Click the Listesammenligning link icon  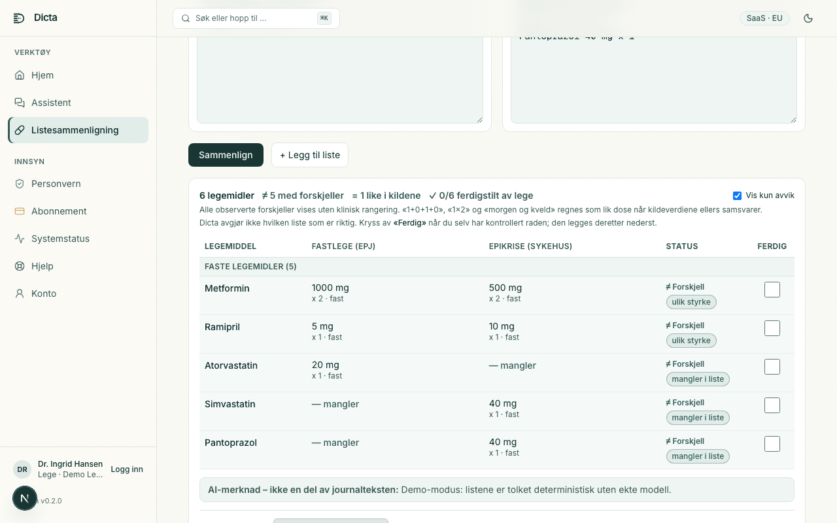pos(20,130)
